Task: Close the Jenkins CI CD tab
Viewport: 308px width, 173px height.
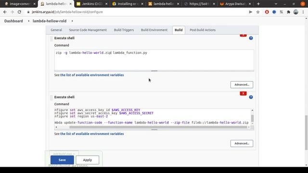Action: click(106, 4)
